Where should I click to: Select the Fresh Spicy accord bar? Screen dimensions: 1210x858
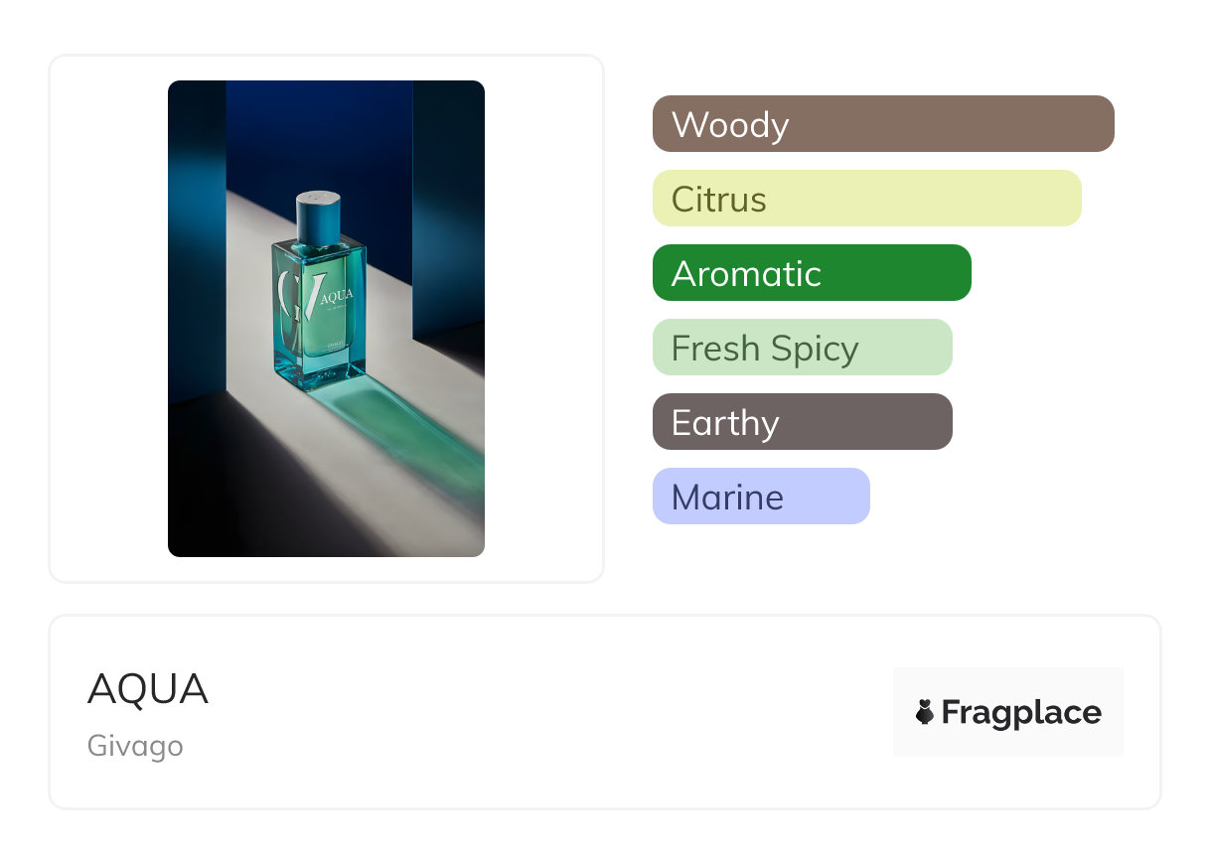pyautogui.click(x=802, y=348)
